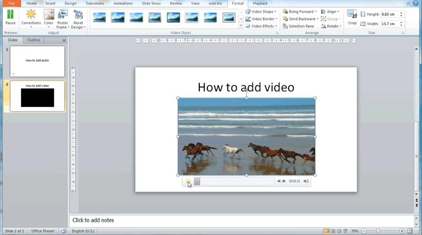Click the Bring Forward button
This screenshot has height=235, width=422.
(x=300, y=12)
